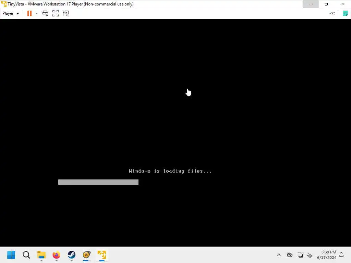
Task: Send Ctrl+Alt+Del to the virtual machine
Action: (x=45, y=13)
